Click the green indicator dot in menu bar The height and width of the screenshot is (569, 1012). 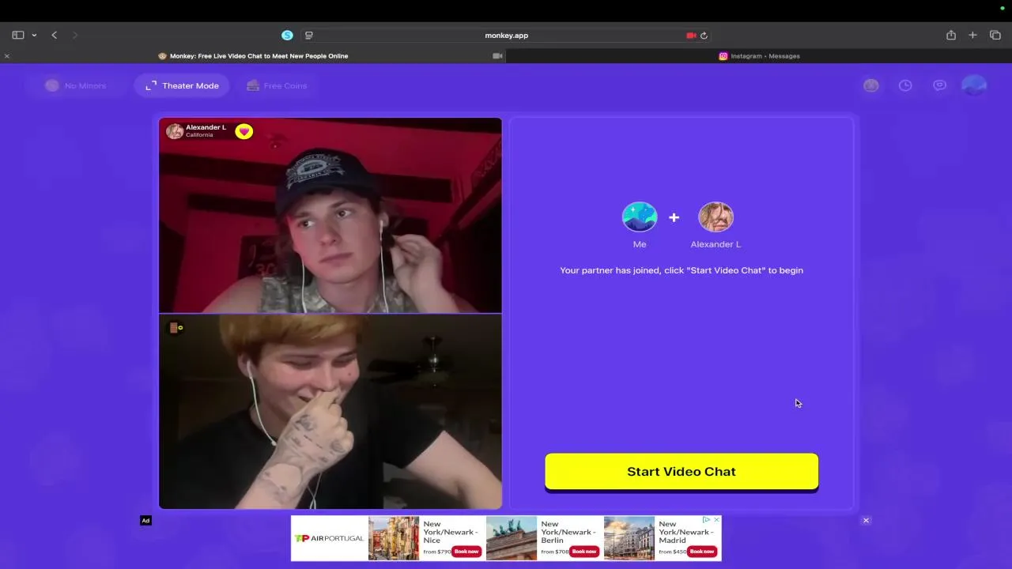click(x=1003, y=8)
